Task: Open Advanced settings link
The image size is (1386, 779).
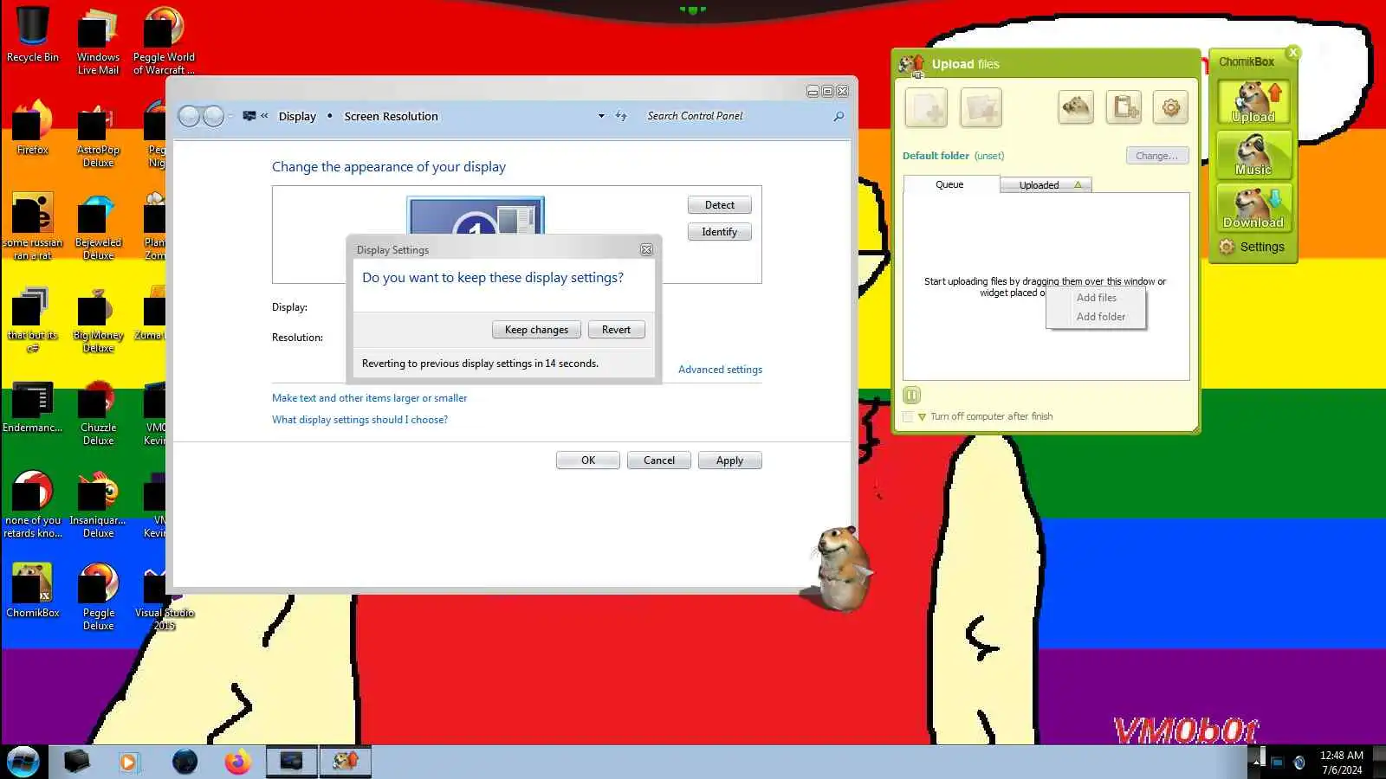Action: coord(720,370)
